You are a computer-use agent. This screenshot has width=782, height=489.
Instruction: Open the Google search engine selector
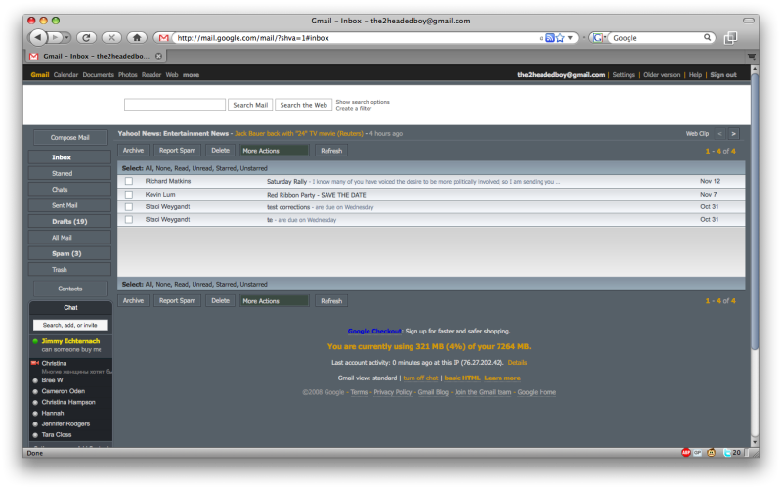(598, 38)
